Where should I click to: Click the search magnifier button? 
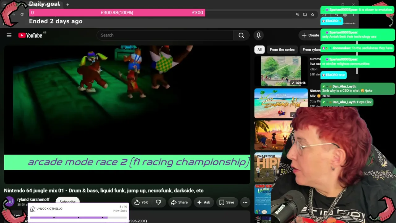click(x=241, y=35)
